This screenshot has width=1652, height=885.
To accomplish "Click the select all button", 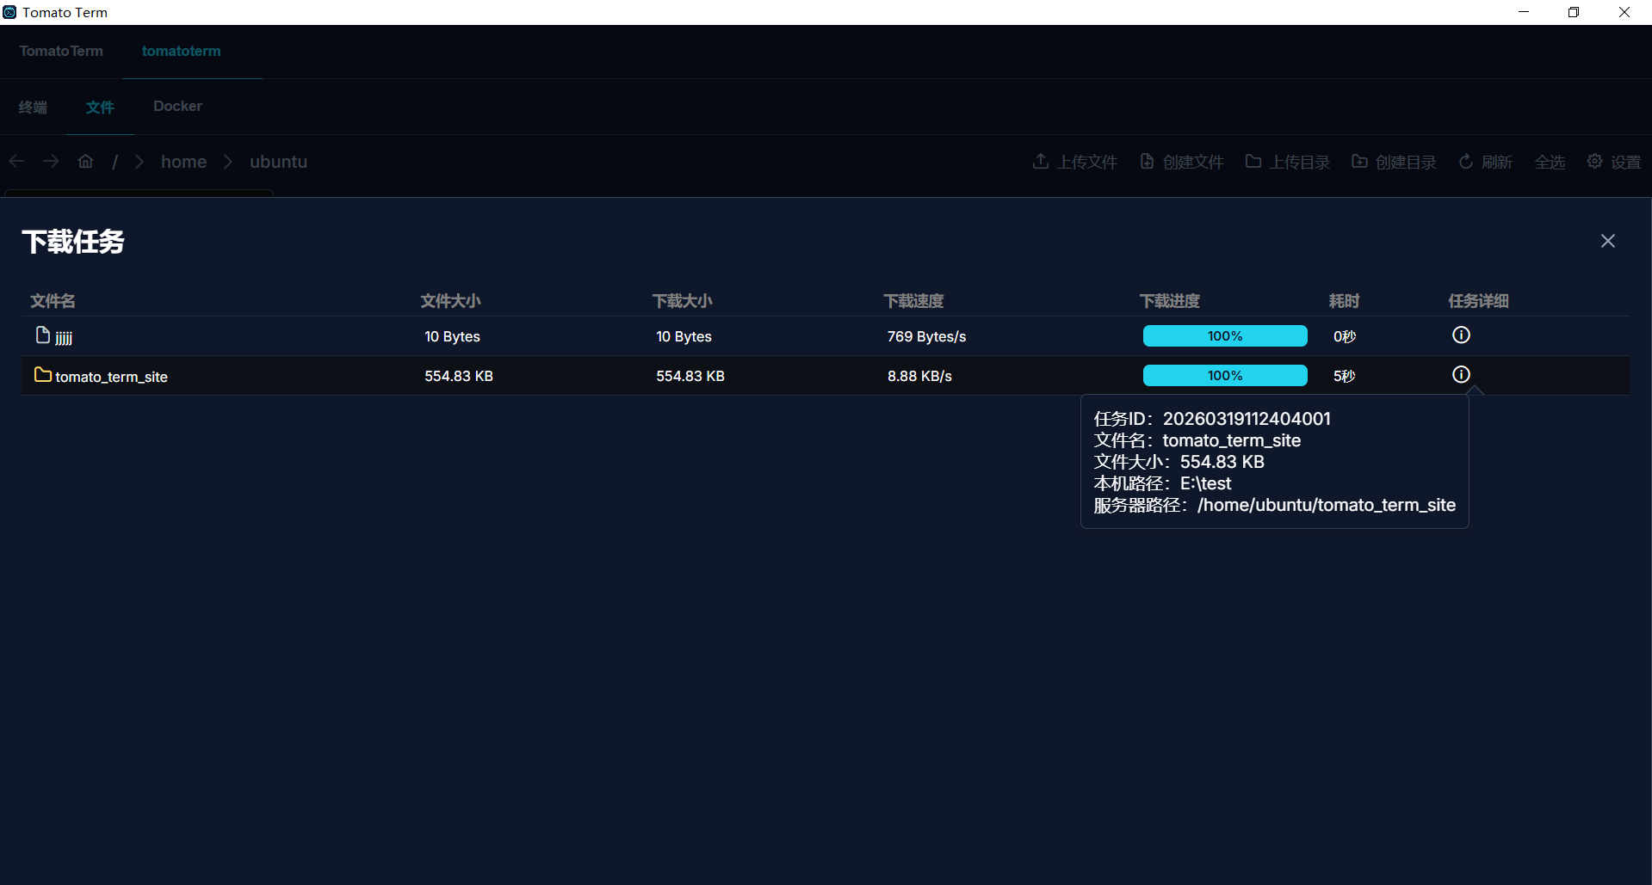I will tap(1549, 162).
